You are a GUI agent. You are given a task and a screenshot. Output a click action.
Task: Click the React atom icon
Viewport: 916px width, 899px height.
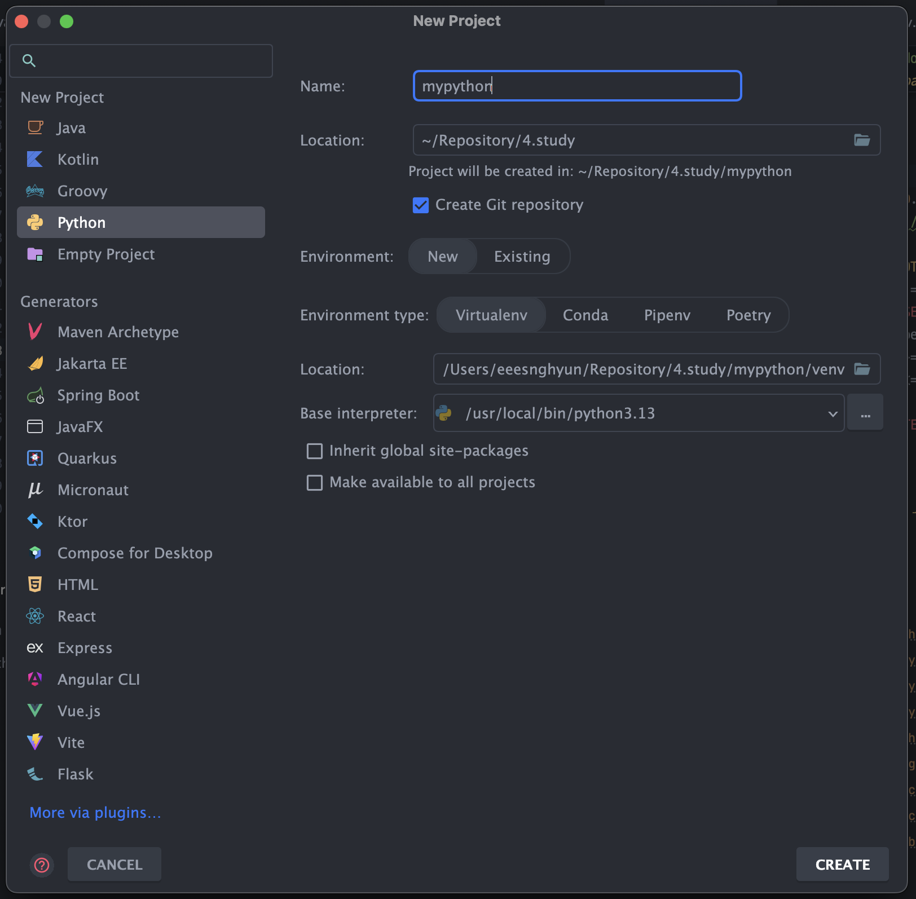35,616
